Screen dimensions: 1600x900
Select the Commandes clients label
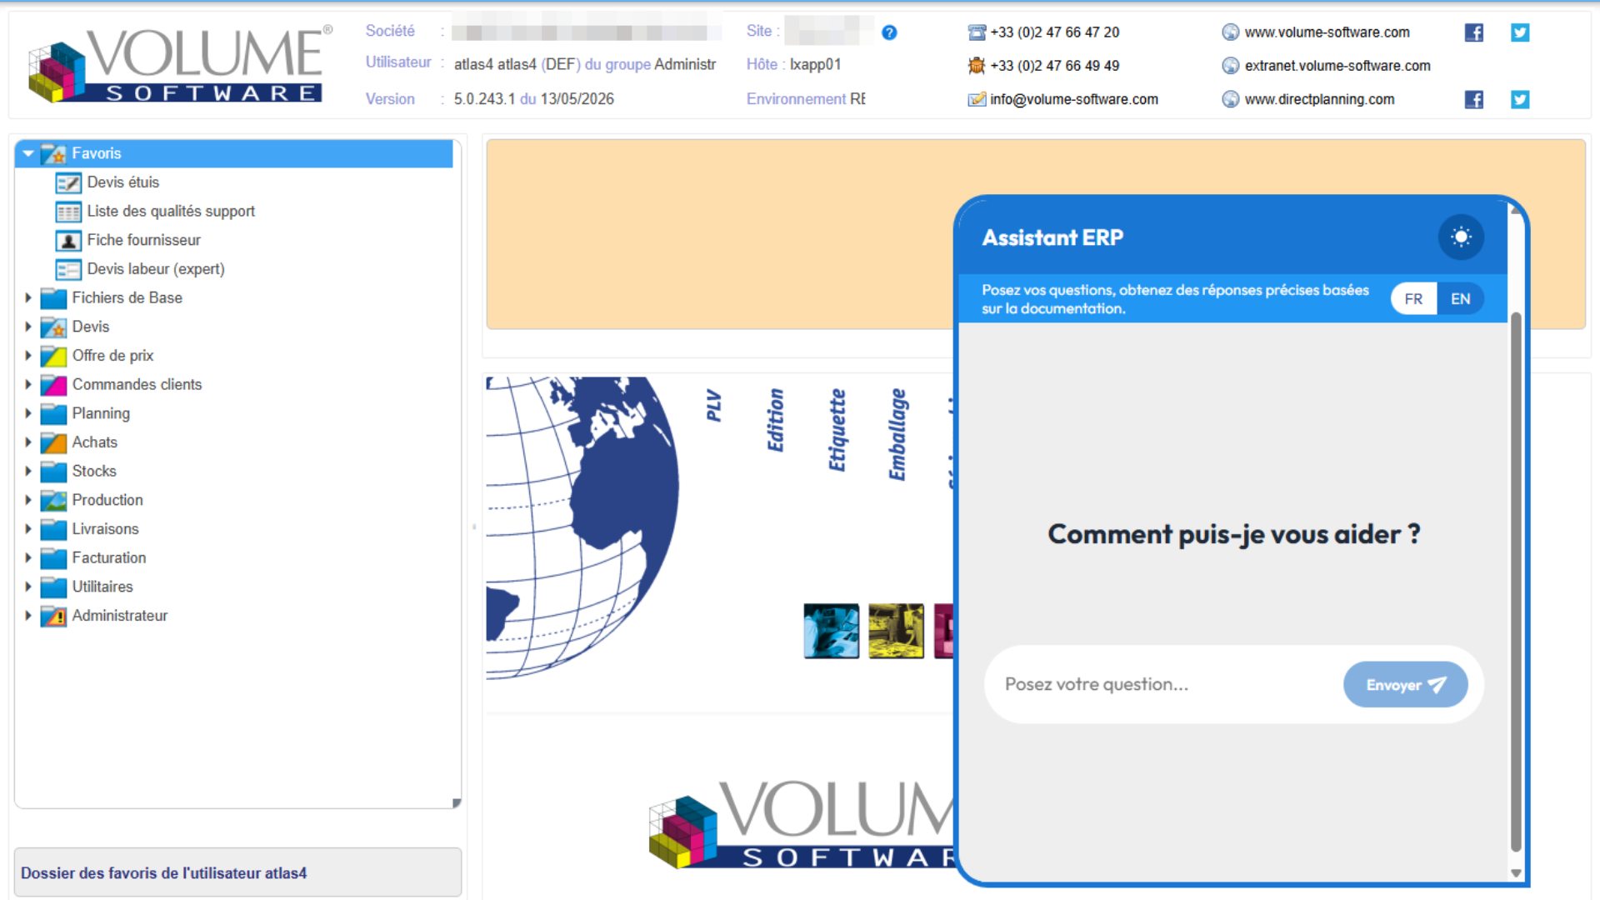137,384
